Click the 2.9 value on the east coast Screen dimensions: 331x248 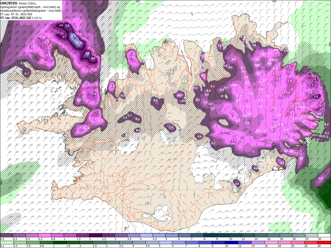click(315, 97)
